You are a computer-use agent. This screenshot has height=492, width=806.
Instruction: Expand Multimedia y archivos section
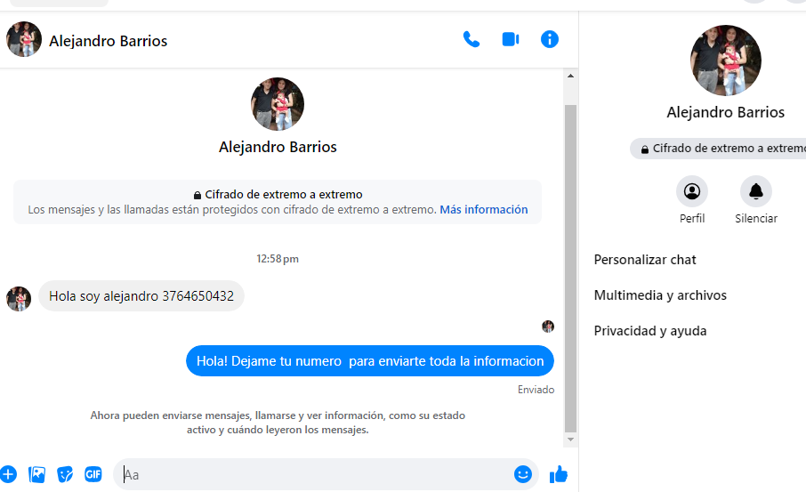point(660,295)
